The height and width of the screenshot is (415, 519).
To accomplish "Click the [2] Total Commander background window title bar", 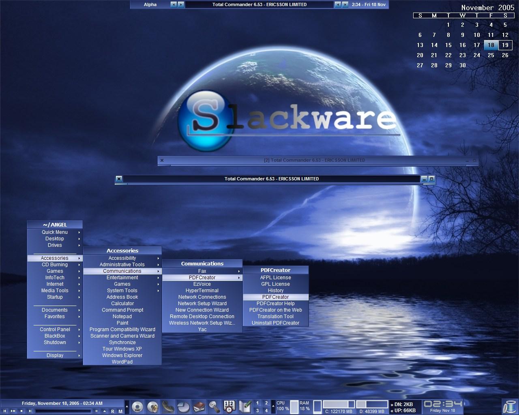I will pos(314,160).
